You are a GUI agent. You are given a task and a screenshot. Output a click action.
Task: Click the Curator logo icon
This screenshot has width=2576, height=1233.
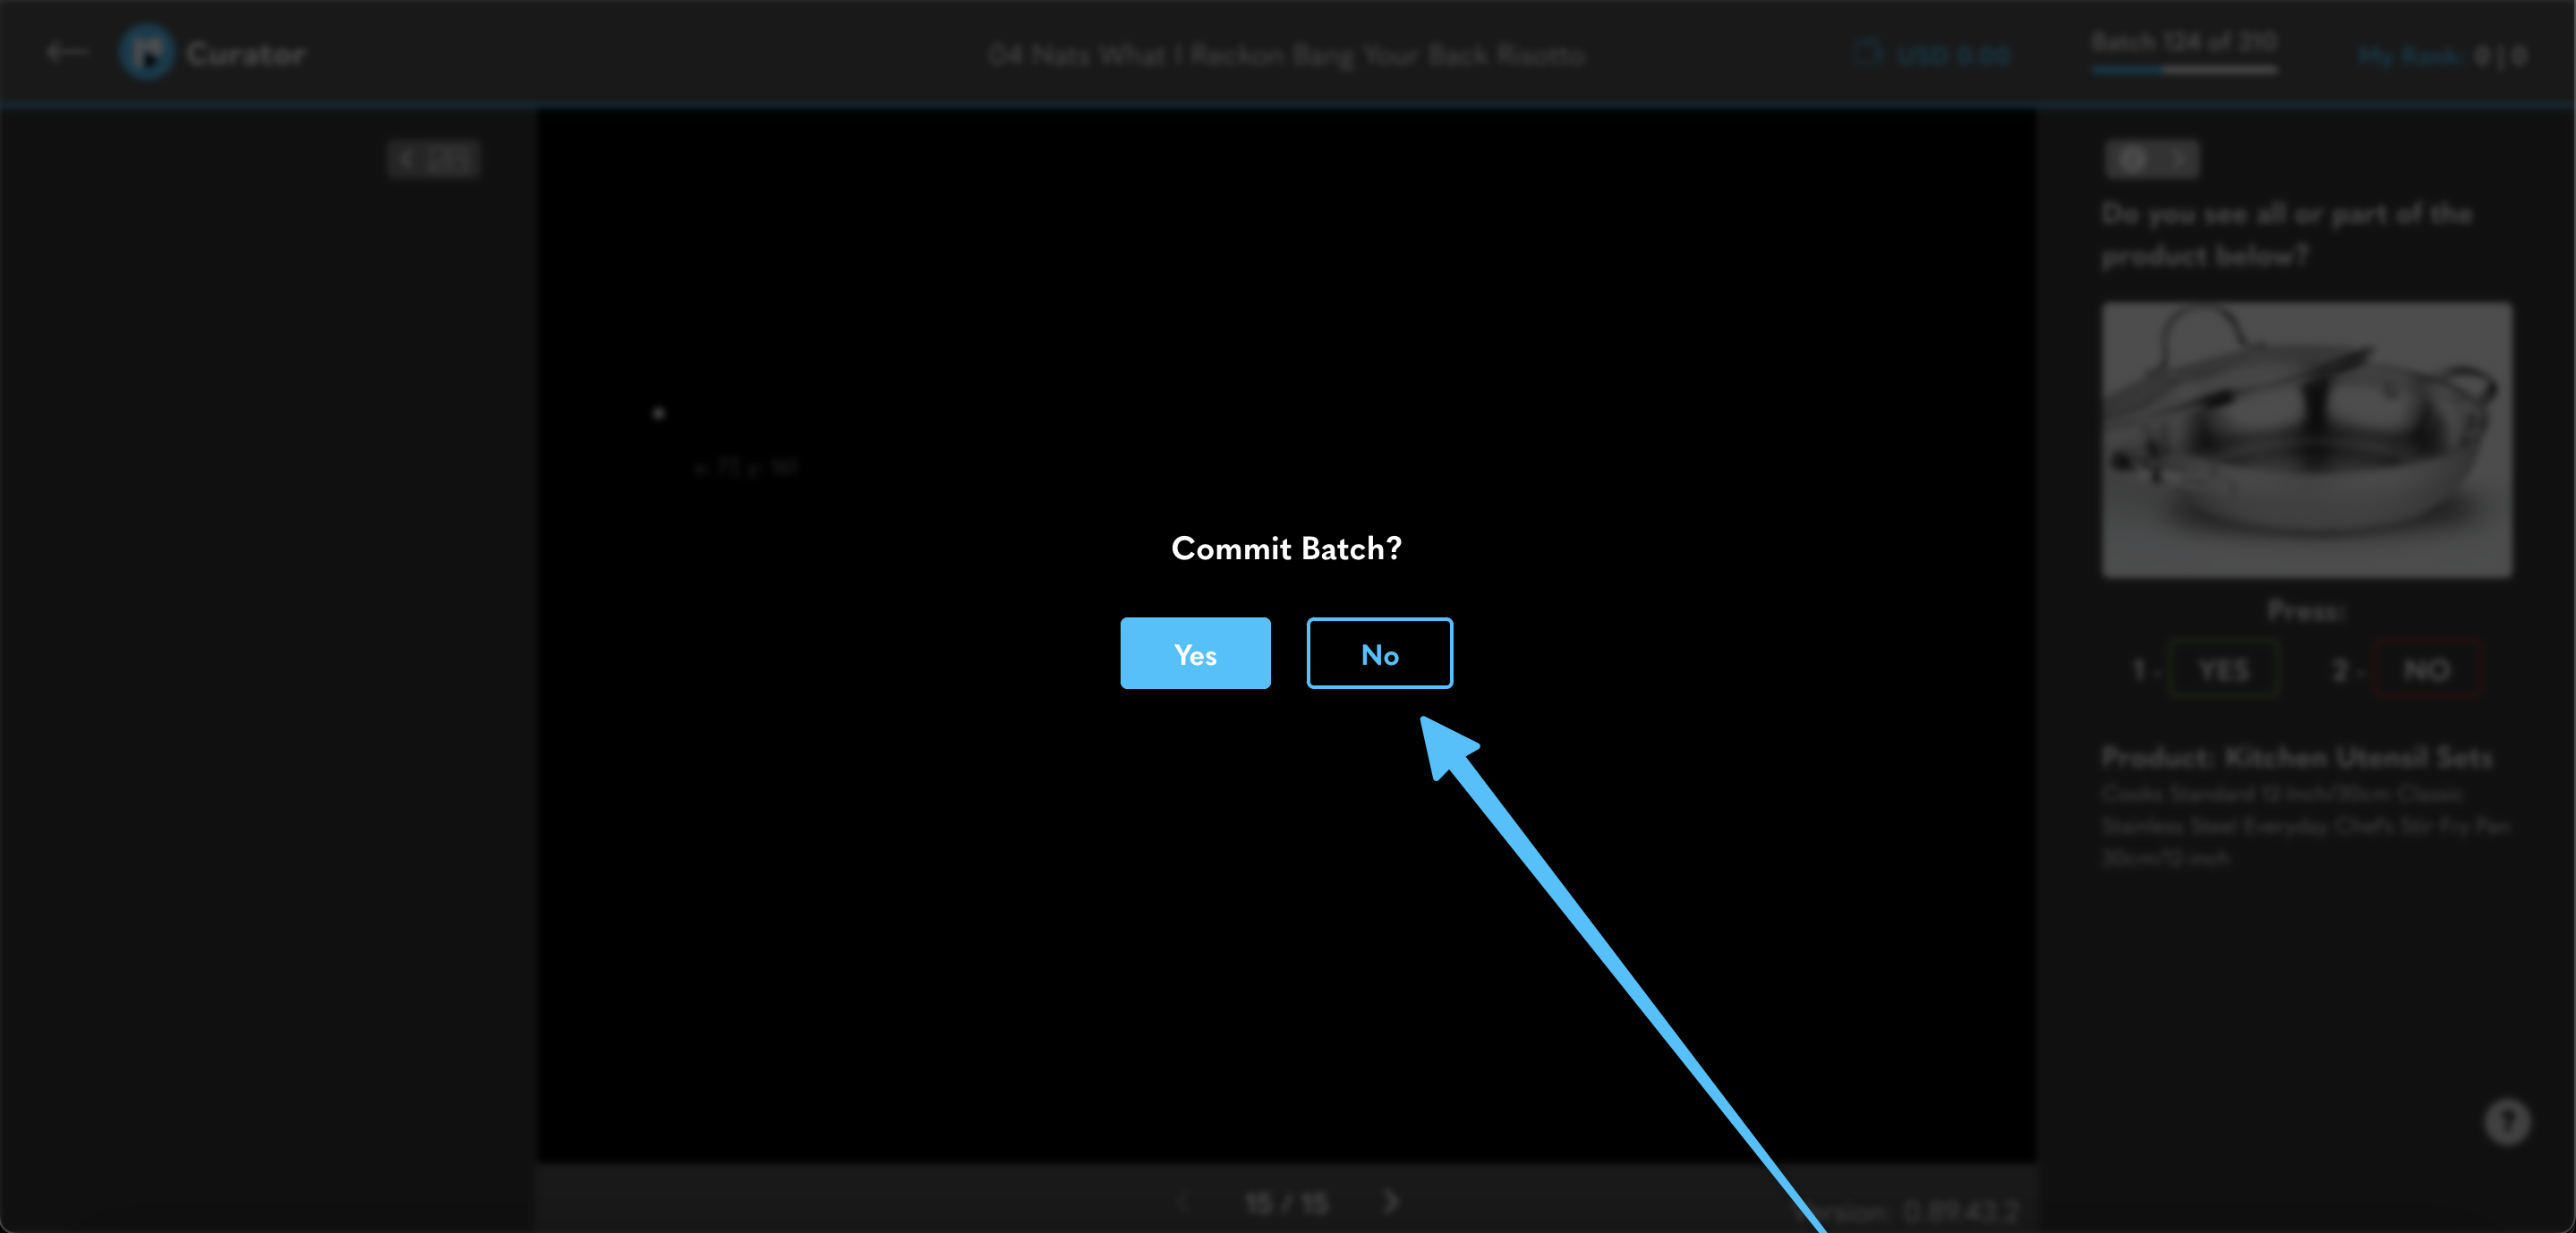click(147, 52)
